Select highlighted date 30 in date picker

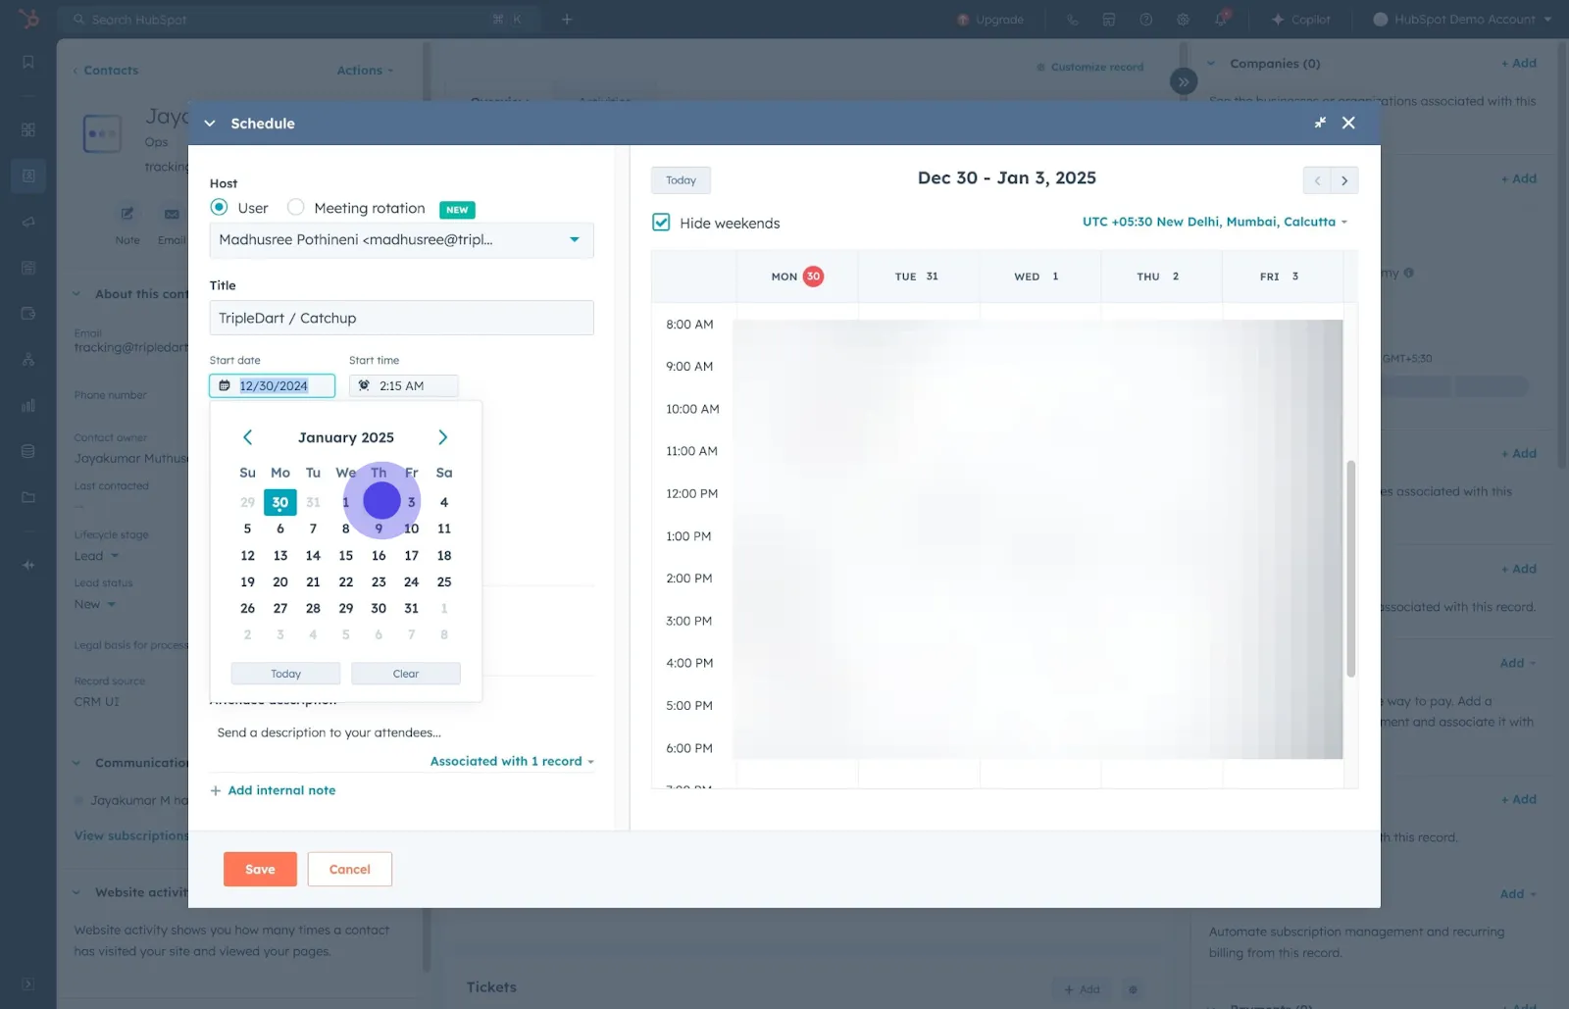280,502
